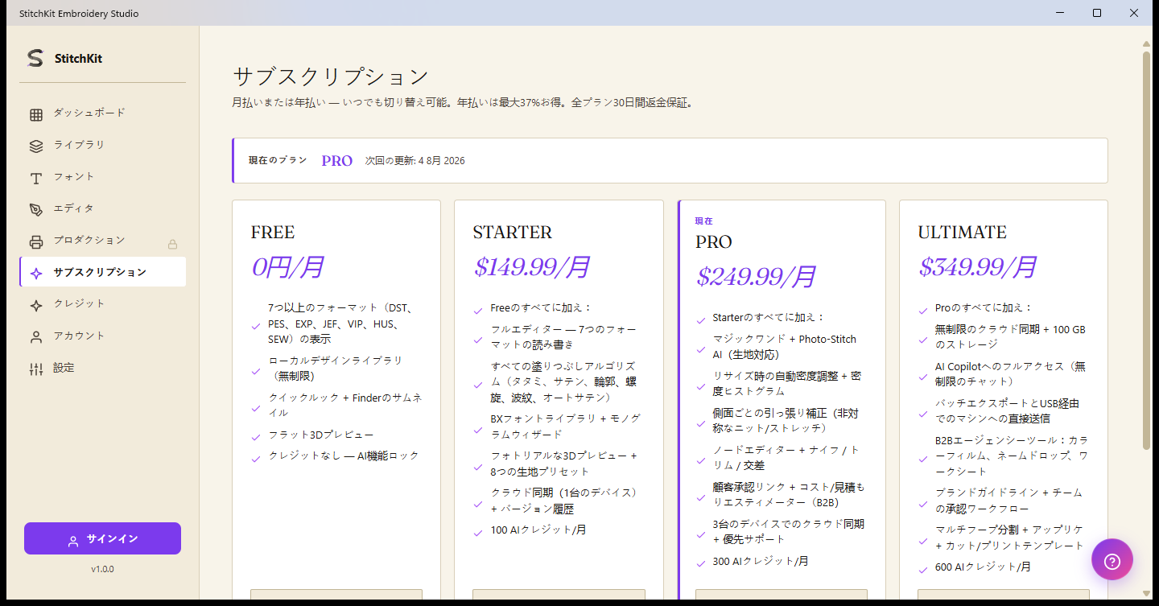This screenshot has width=1159, height=606.
Task: Click the アカウント person icon
Action: point(36,337)
